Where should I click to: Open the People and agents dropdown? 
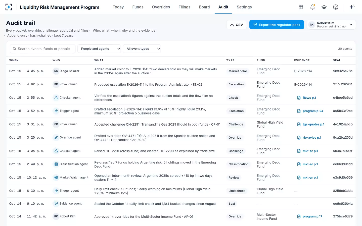[99, 49]
